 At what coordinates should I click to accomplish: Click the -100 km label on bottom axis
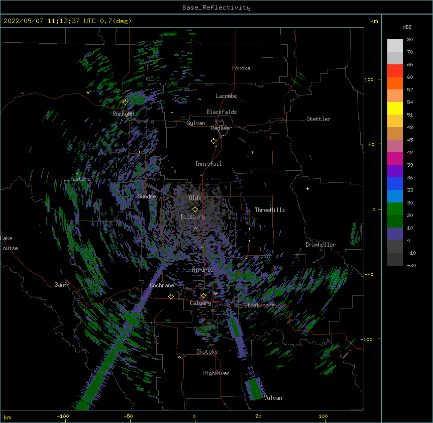(x=63, y=416)
